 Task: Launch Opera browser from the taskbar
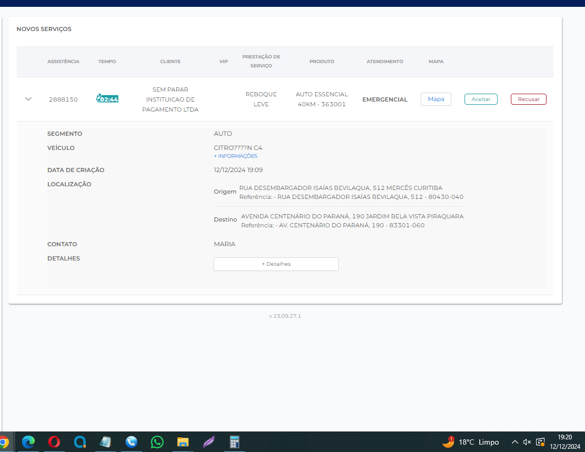(x=54, y=442)
